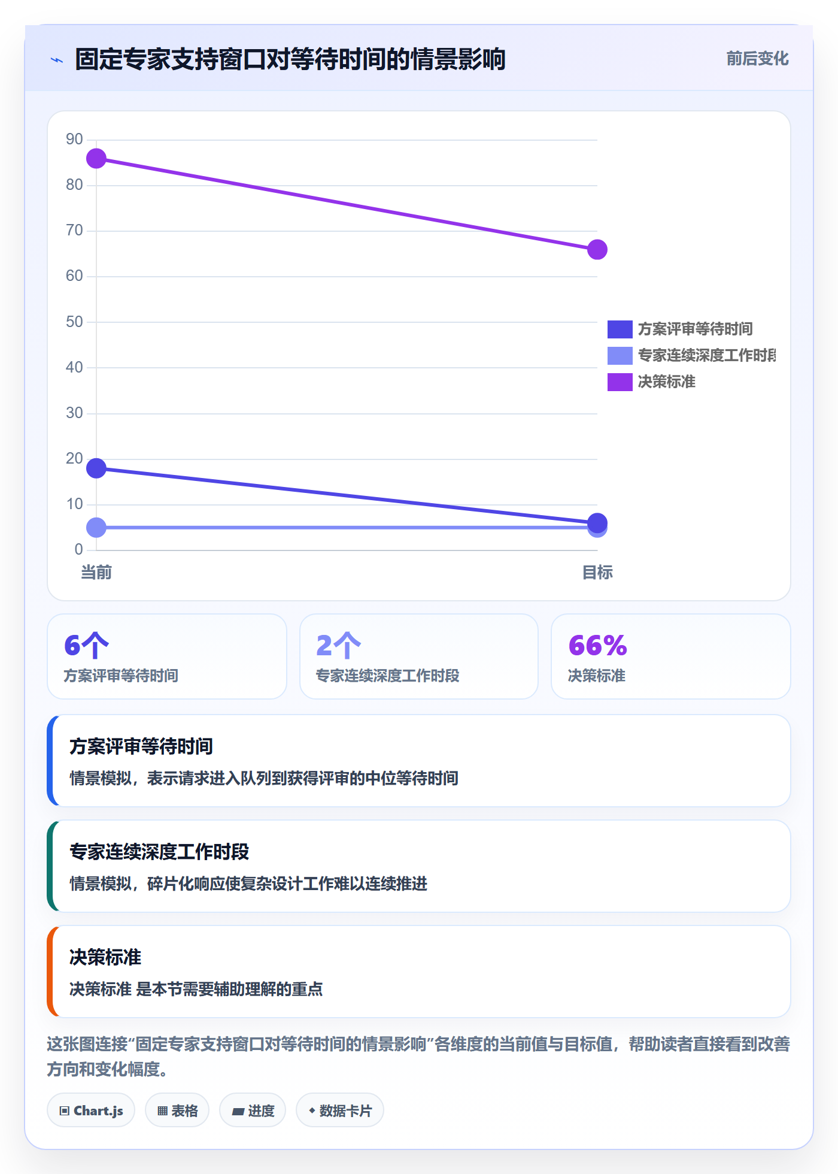Select the 66% 决策标准 stat card
The height and width of the screenshot is (1174, 838).
(671, 656)
